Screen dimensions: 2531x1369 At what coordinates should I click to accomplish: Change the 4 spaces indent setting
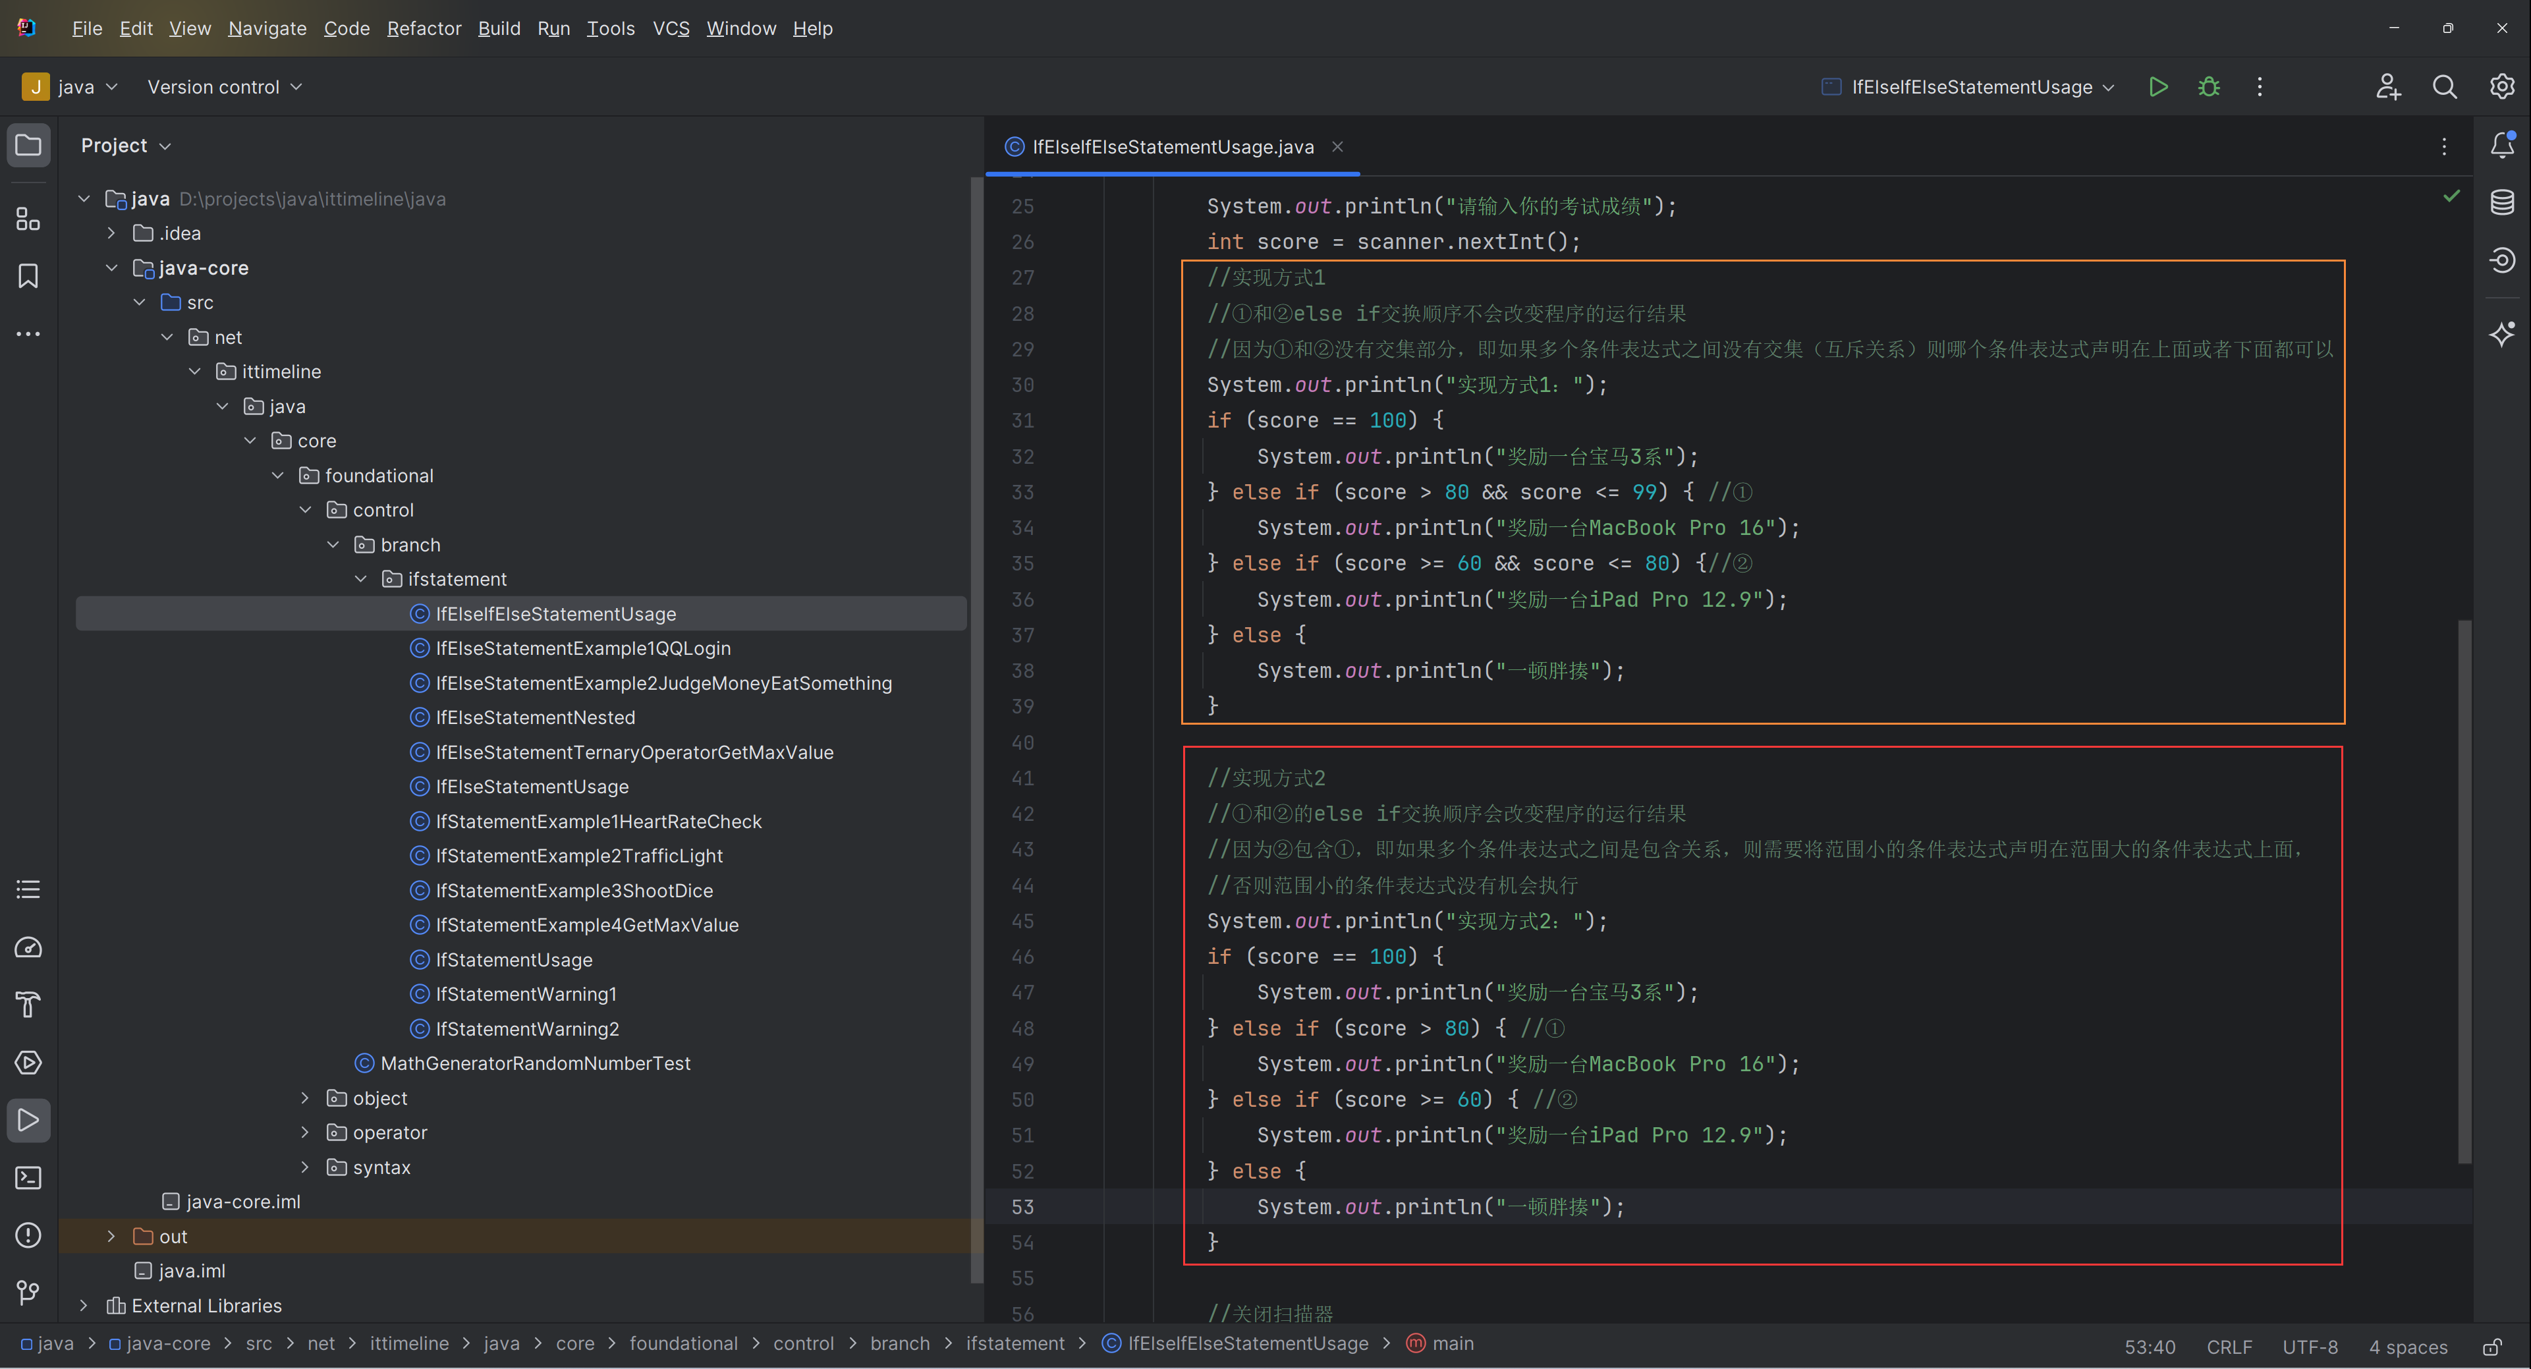coord(2407,1347)
